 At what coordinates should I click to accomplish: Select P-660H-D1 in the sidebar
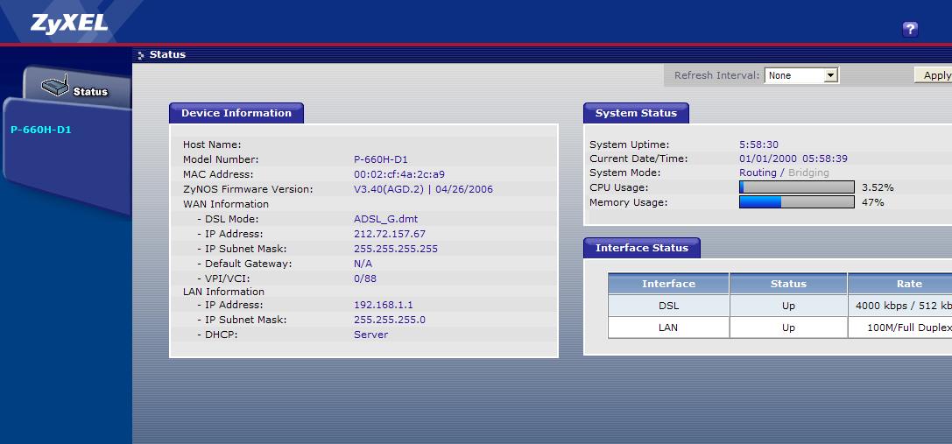click(x=40, y=130)
